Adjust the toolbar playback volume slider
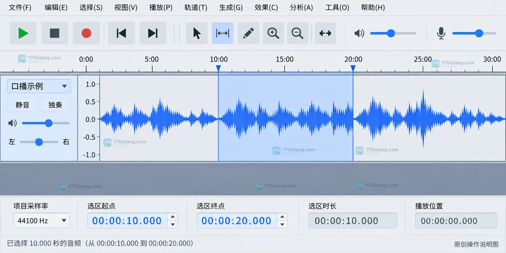Image resolution: width=506 pixels, height=253 pixels. click(393, 33)
